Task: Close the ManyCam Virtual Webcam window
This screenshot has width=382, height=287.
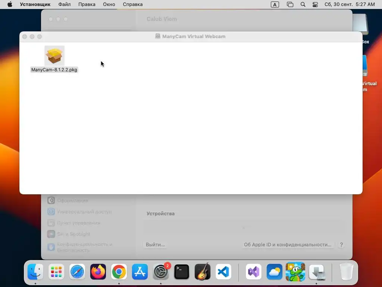Action: 25,37
